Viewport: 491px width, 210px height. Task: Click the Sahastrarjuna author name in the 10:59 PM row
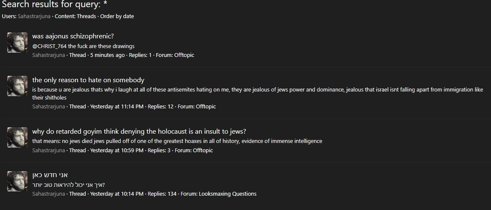(x=49, y=151)
